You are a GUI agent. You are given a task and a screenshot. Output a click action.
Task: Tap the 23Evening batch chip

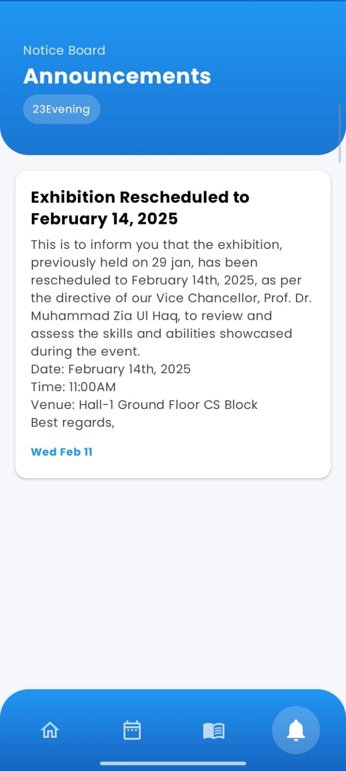[x=61, y=109]
